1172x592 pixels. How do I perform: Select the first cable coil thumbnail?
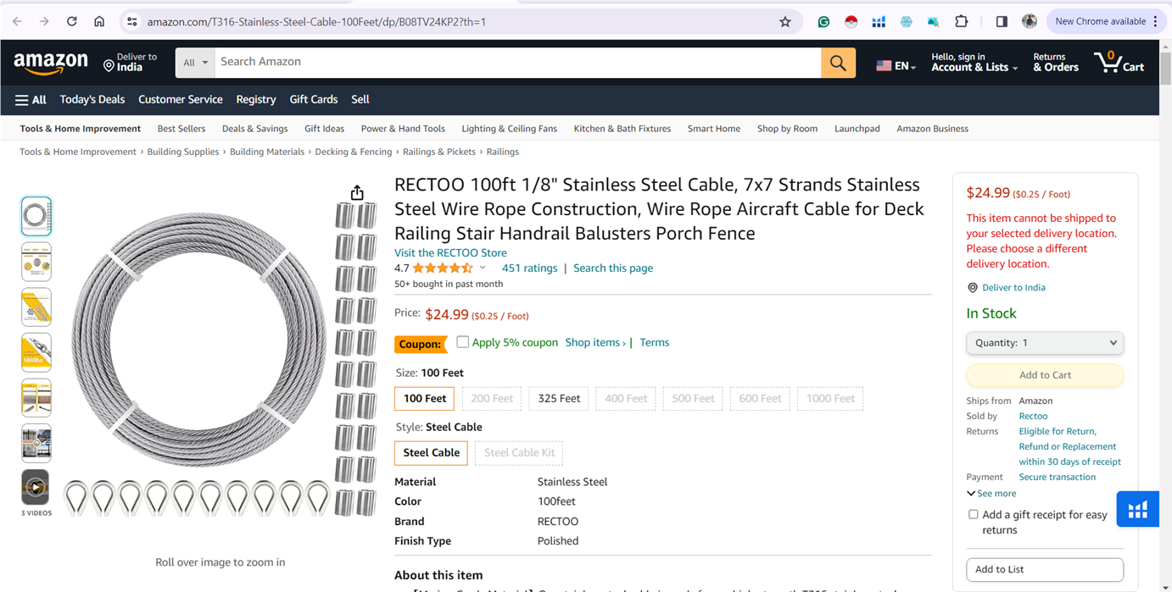coord(36,216)
